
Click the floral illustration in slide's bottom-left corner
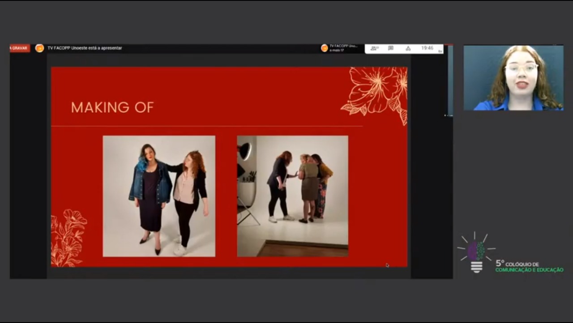pyautogui.click(x=68, y=238)
